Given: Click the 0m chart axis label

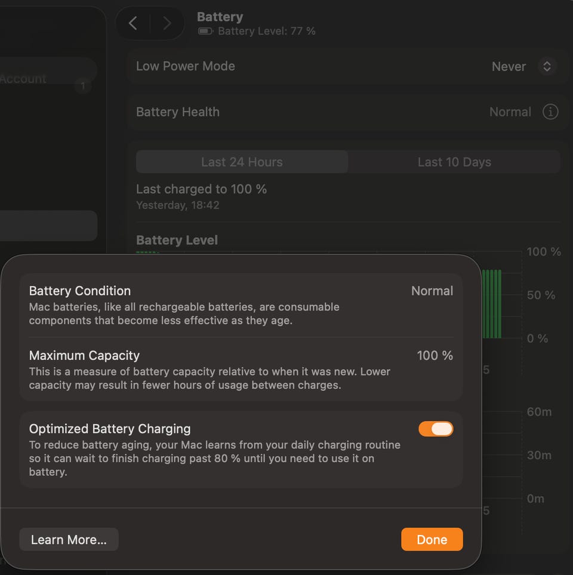Looking at the screenshot, I should pos(535,499).
